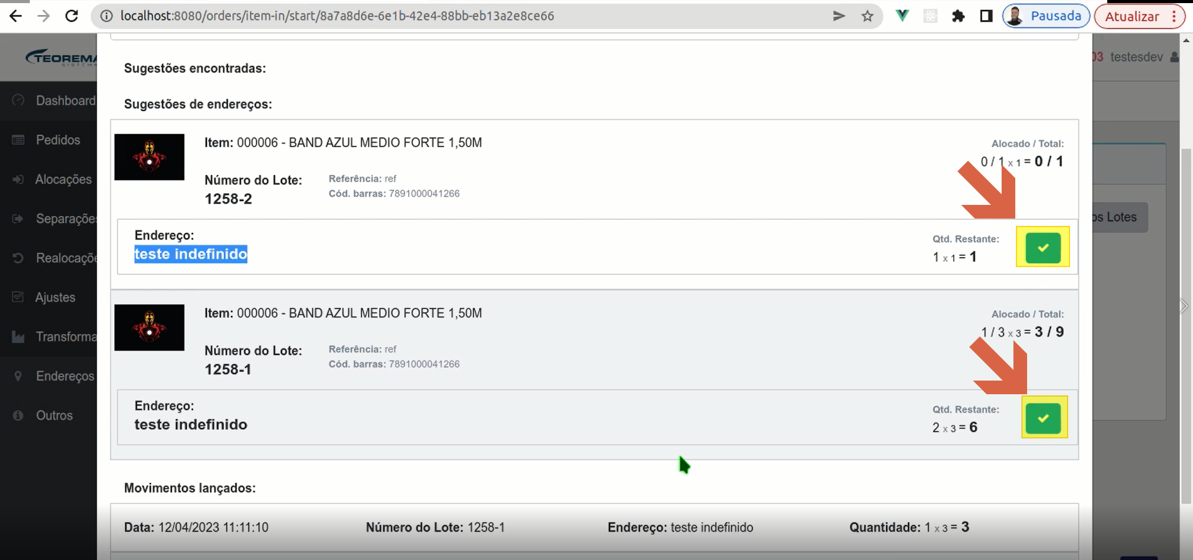Click the Endereços map pin icon
Image resolution: width=1193 pixels, height=560 pixels.
click(x=18, y=376)
